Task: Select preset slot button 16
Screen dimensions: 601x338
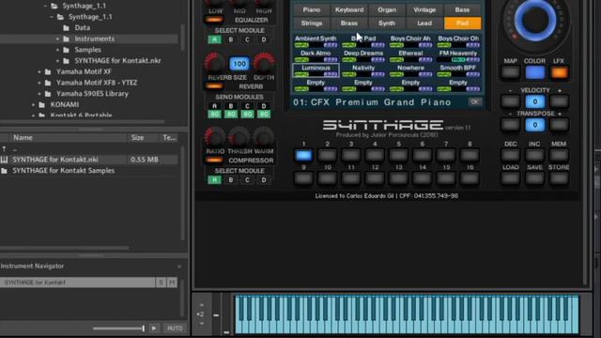Action: (470, 178)
